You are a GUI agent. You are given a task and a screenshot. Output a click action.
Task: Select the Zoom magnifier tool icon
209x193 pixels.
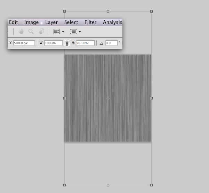pyautogui.click(x=31, y=32)
